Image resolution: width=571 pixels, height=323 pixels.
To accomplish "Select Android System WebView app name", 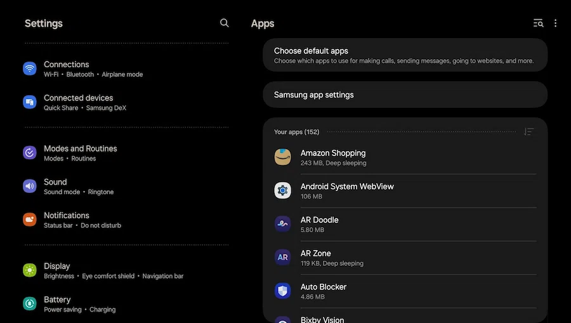I will point(347,187).
